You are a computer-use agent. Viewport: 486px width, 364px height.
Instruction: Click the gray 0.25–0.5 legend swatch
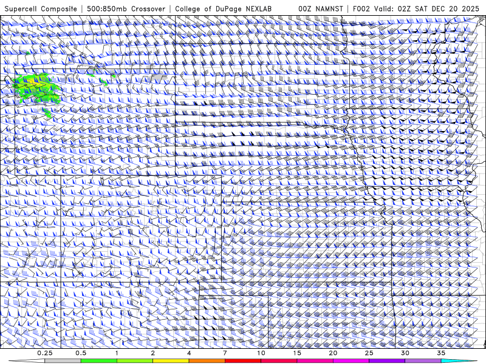[63, 361]
